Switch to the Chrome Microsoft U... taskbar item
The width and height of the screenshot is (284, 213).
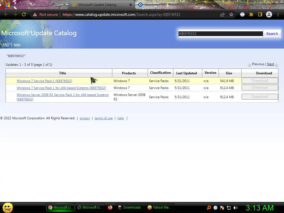(60, 207)
